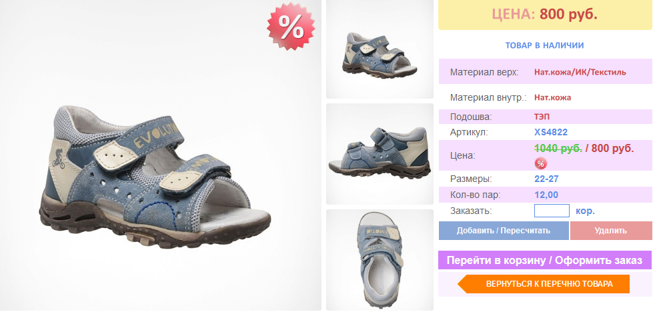Click the crossed-out old price 1040 руб.
Image resolution: width=653 pixels, height=322 pixels.
[x=558, y=149]
